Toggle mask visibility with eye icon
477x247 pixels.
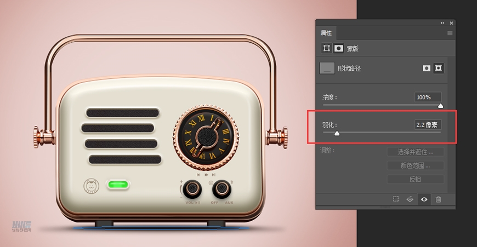click(424, 199)
